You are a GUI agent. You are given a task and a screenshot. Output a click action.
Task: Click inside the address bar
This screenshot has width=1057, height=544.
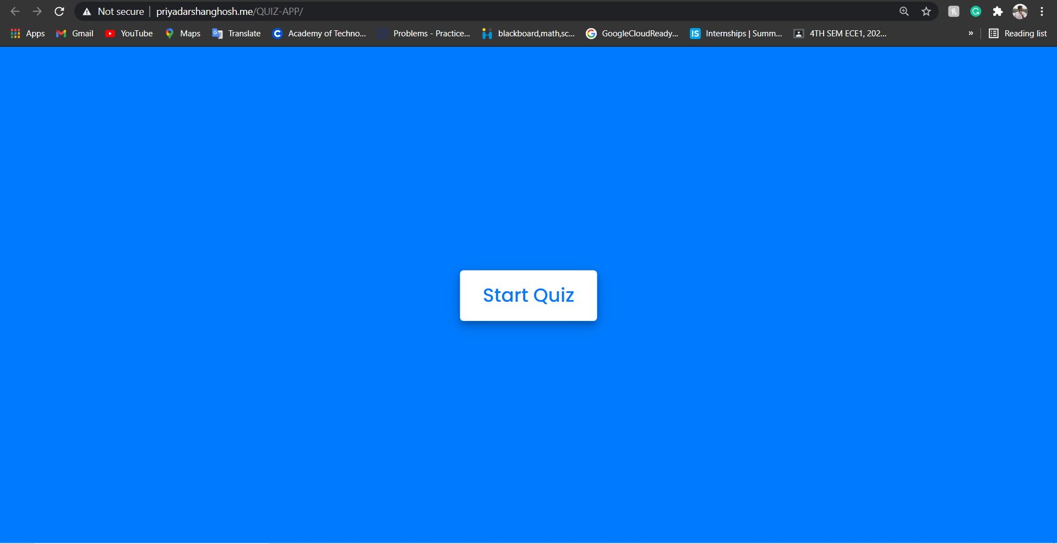[385, 11]
